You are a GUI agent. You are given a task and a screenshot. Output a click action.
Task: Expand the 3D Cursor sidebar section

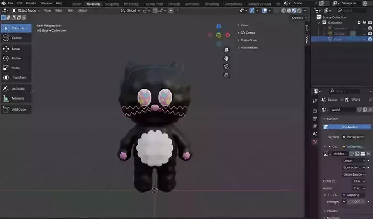point(246,33)
